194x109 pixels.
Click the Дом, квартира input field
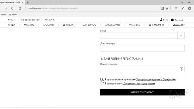(142, 48)
